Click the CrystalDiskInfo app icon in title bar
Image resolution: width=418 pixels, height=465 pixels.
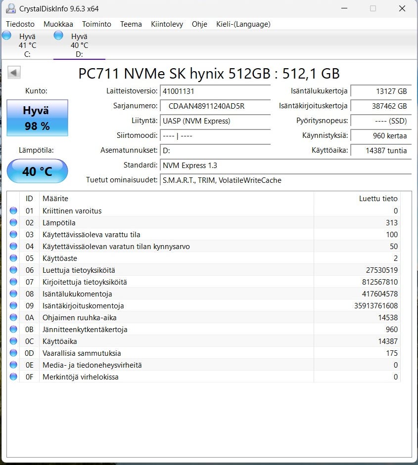[11, 8]
